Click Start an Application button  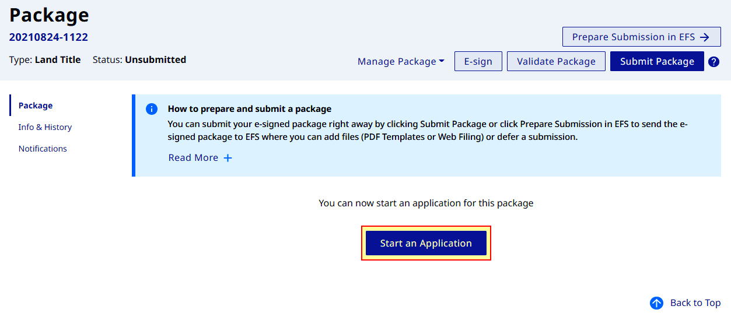tap(426, 243)
